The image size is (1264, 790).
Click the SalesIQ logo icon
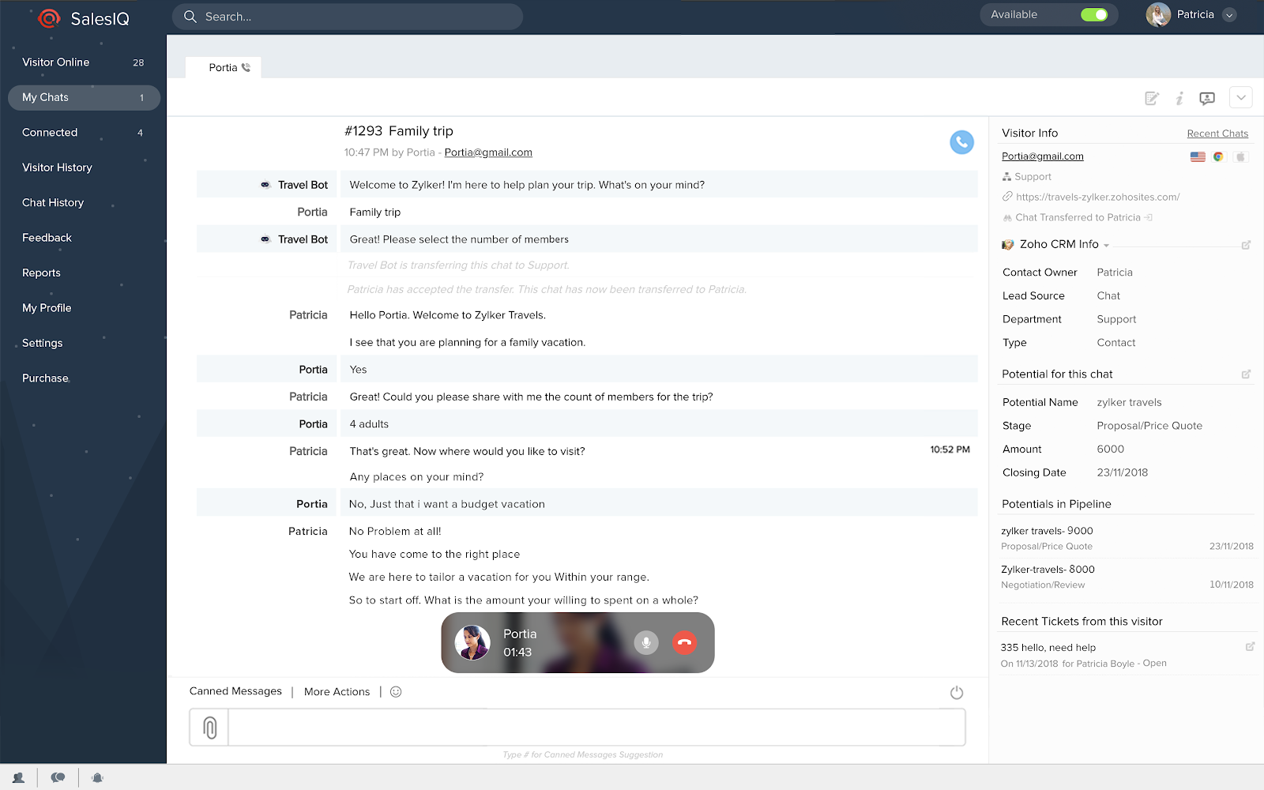[49, 18]
